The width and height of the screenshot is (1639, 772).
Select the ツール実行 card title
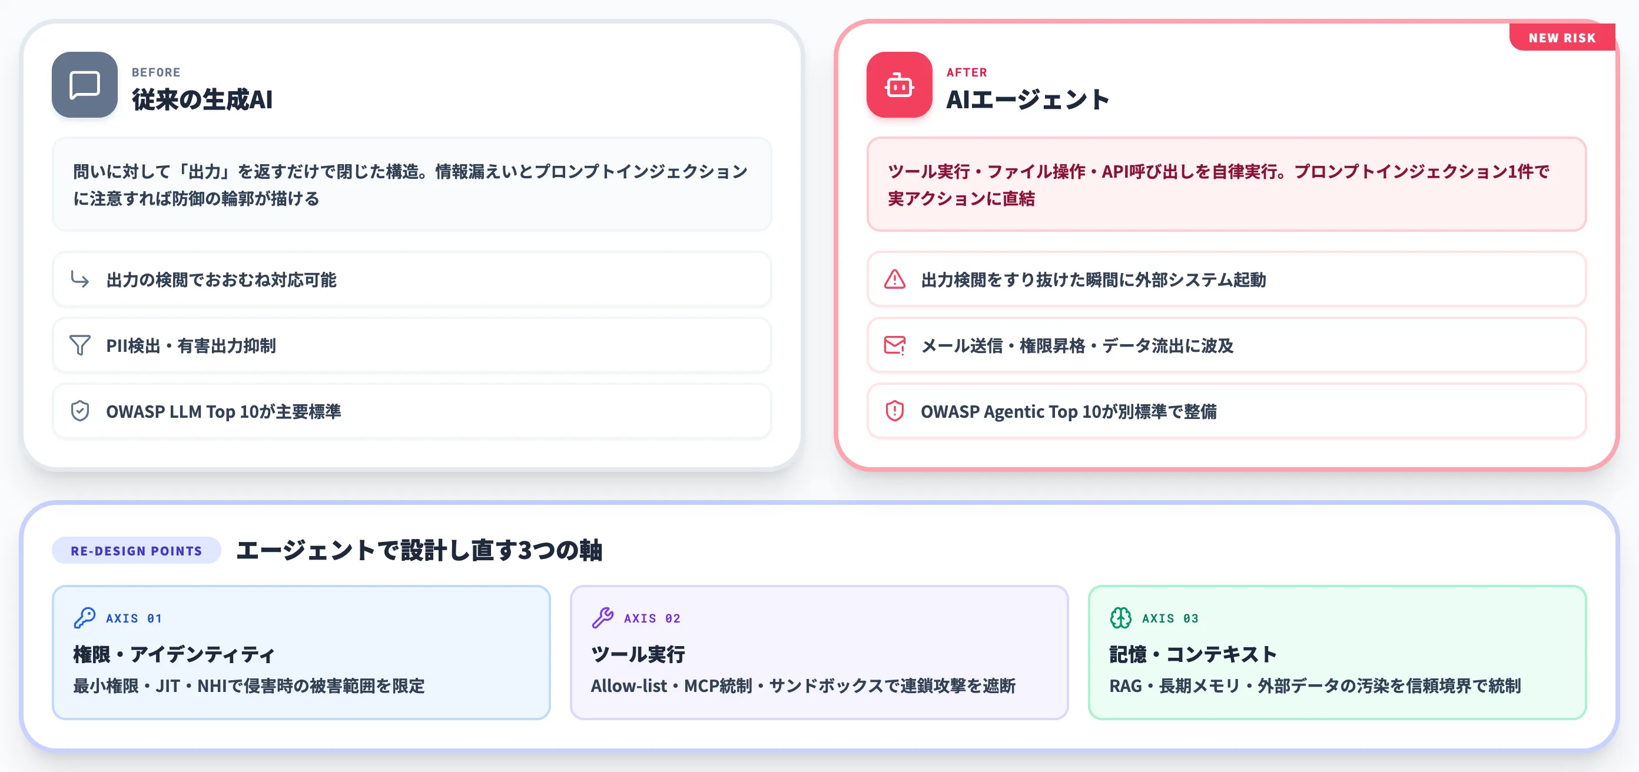tap(638, 654)
